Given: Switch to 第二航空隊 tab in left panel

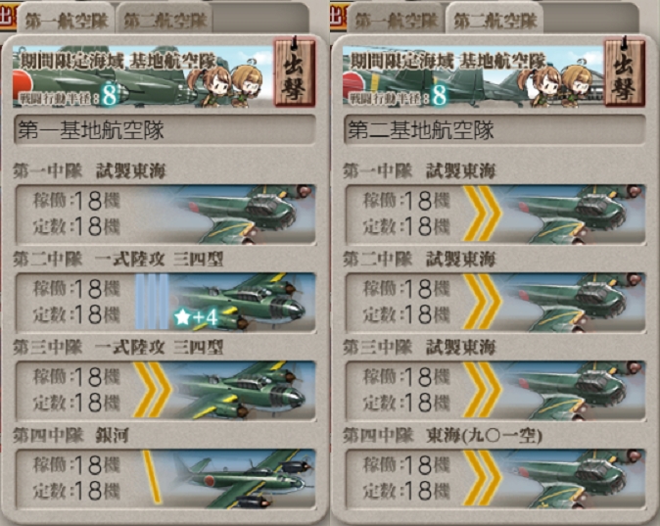Looking at the screenshot, I should coord(165,20).
